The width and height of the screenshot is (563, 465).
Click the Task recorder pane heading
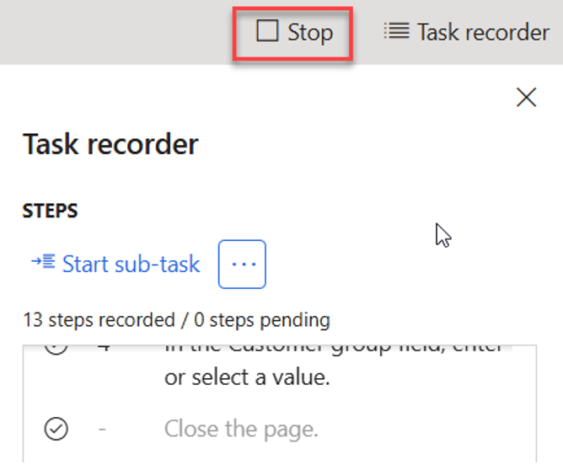(x=110, y=145)
